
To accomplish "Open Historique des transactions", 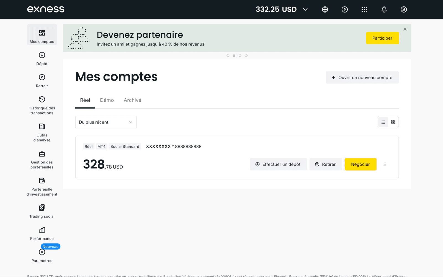I will 42,105.
